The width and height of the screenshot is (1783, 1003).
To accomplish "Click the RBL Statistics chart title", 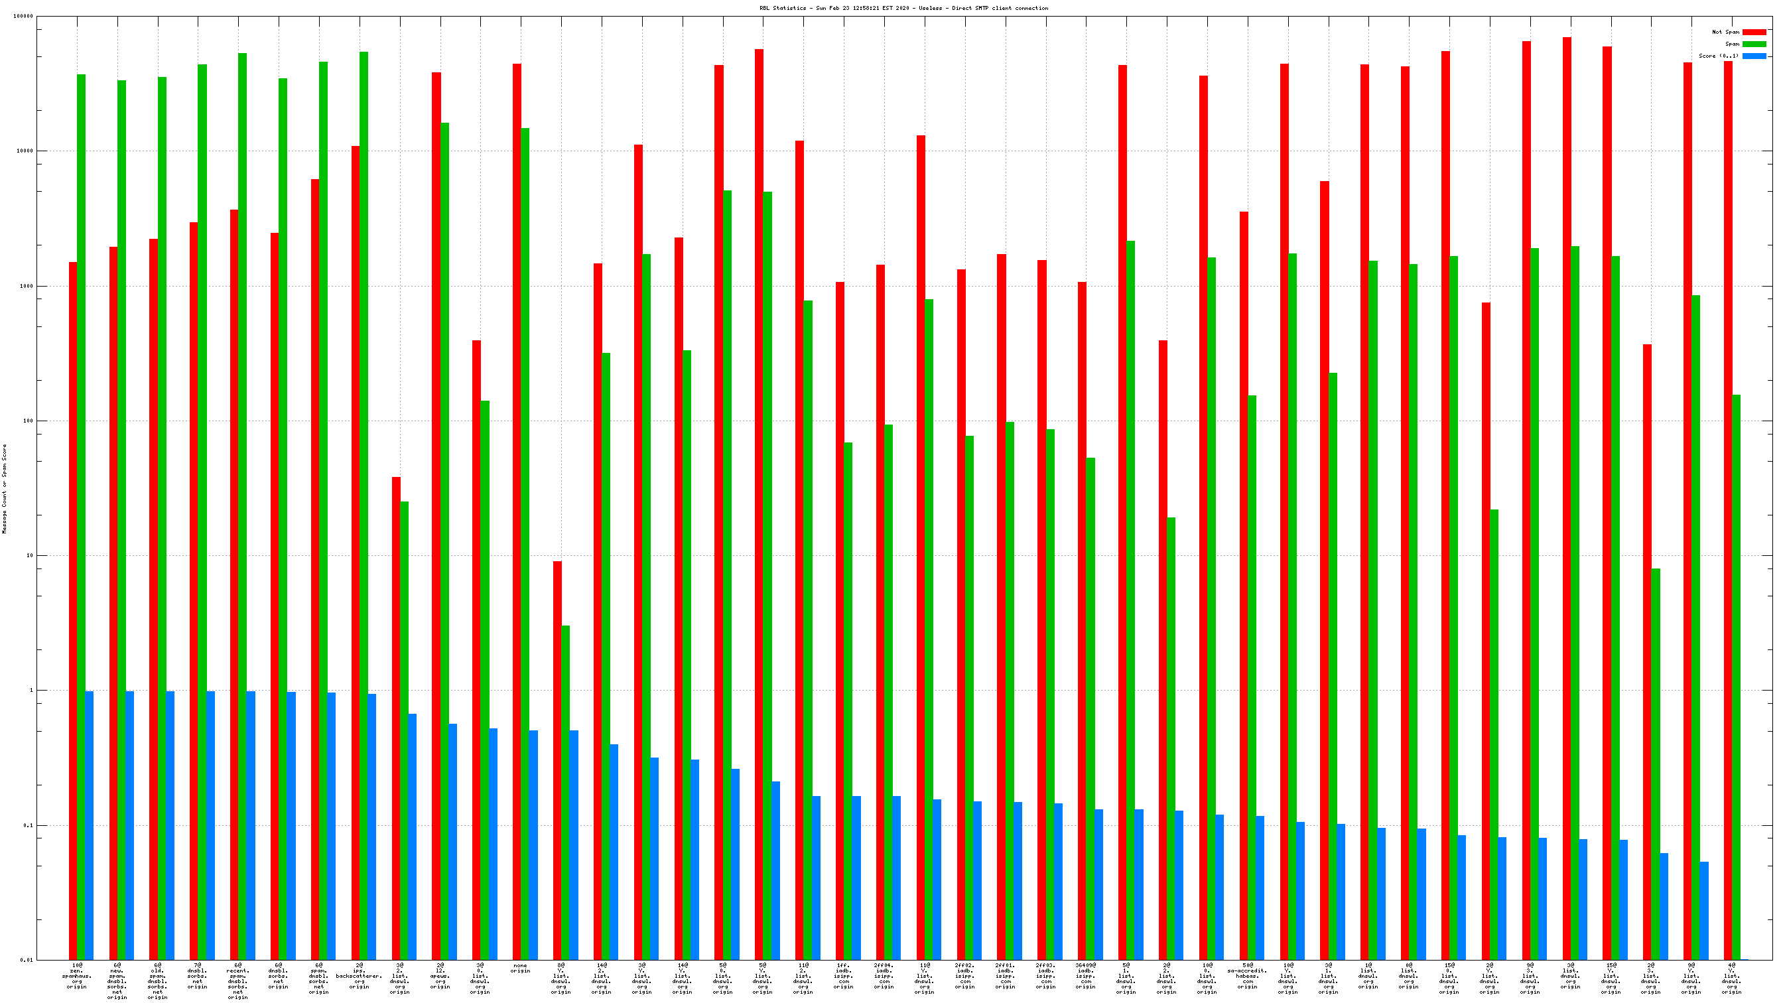I will [x=903, y=9].
